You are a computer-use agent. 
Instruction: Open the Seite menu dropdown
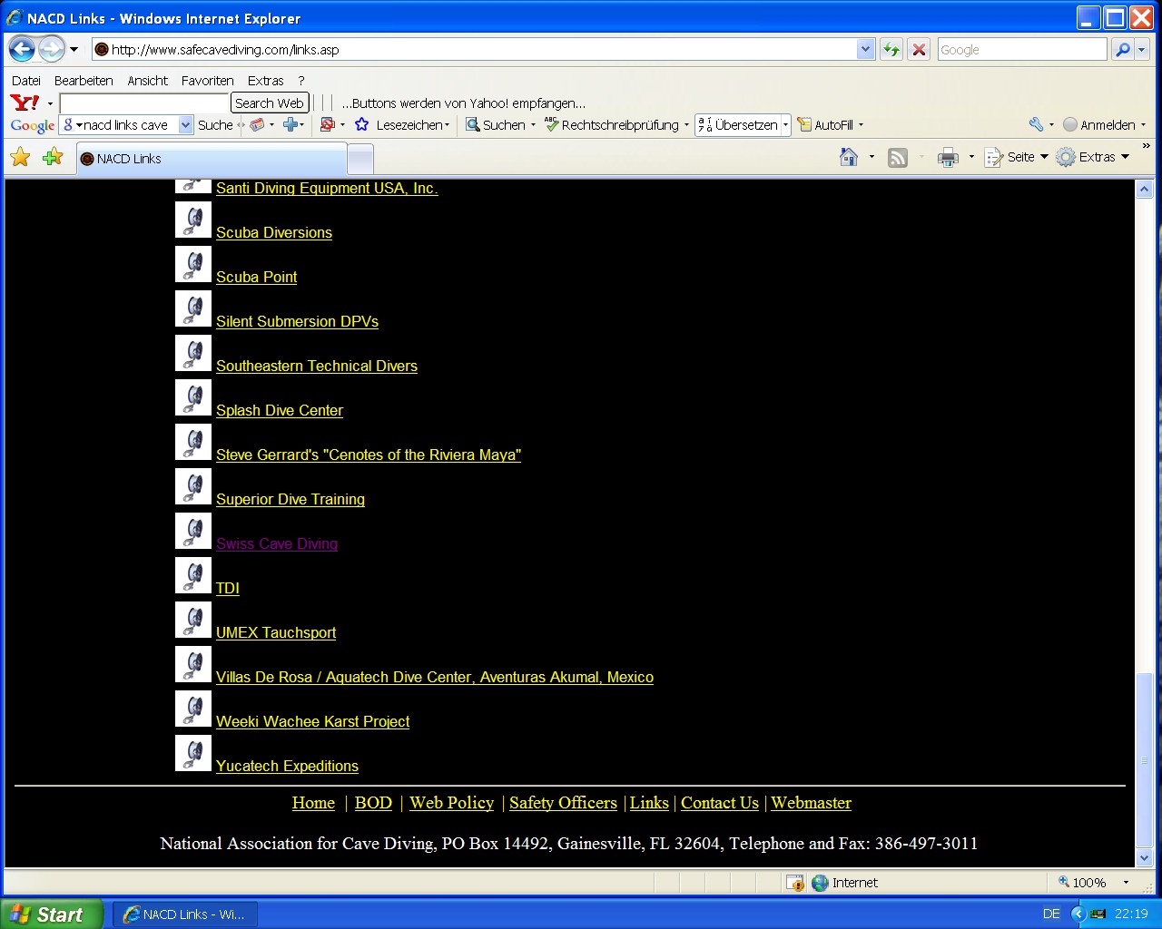pyautogui.click(x=1044, y=157)
